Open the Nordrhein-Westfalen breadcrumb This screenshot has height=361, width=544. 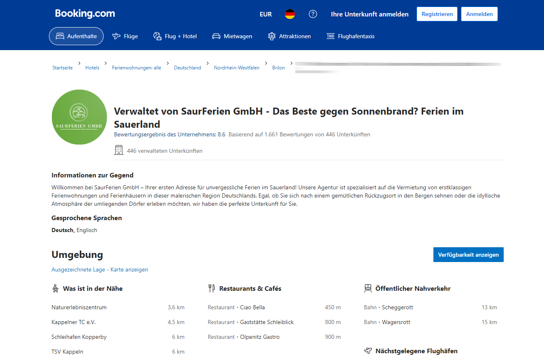[236, 68]
